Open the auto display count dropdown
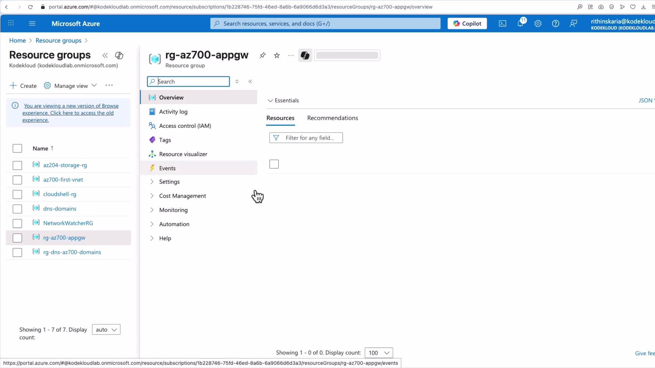655x368 pixels. (x=106, y=329)
